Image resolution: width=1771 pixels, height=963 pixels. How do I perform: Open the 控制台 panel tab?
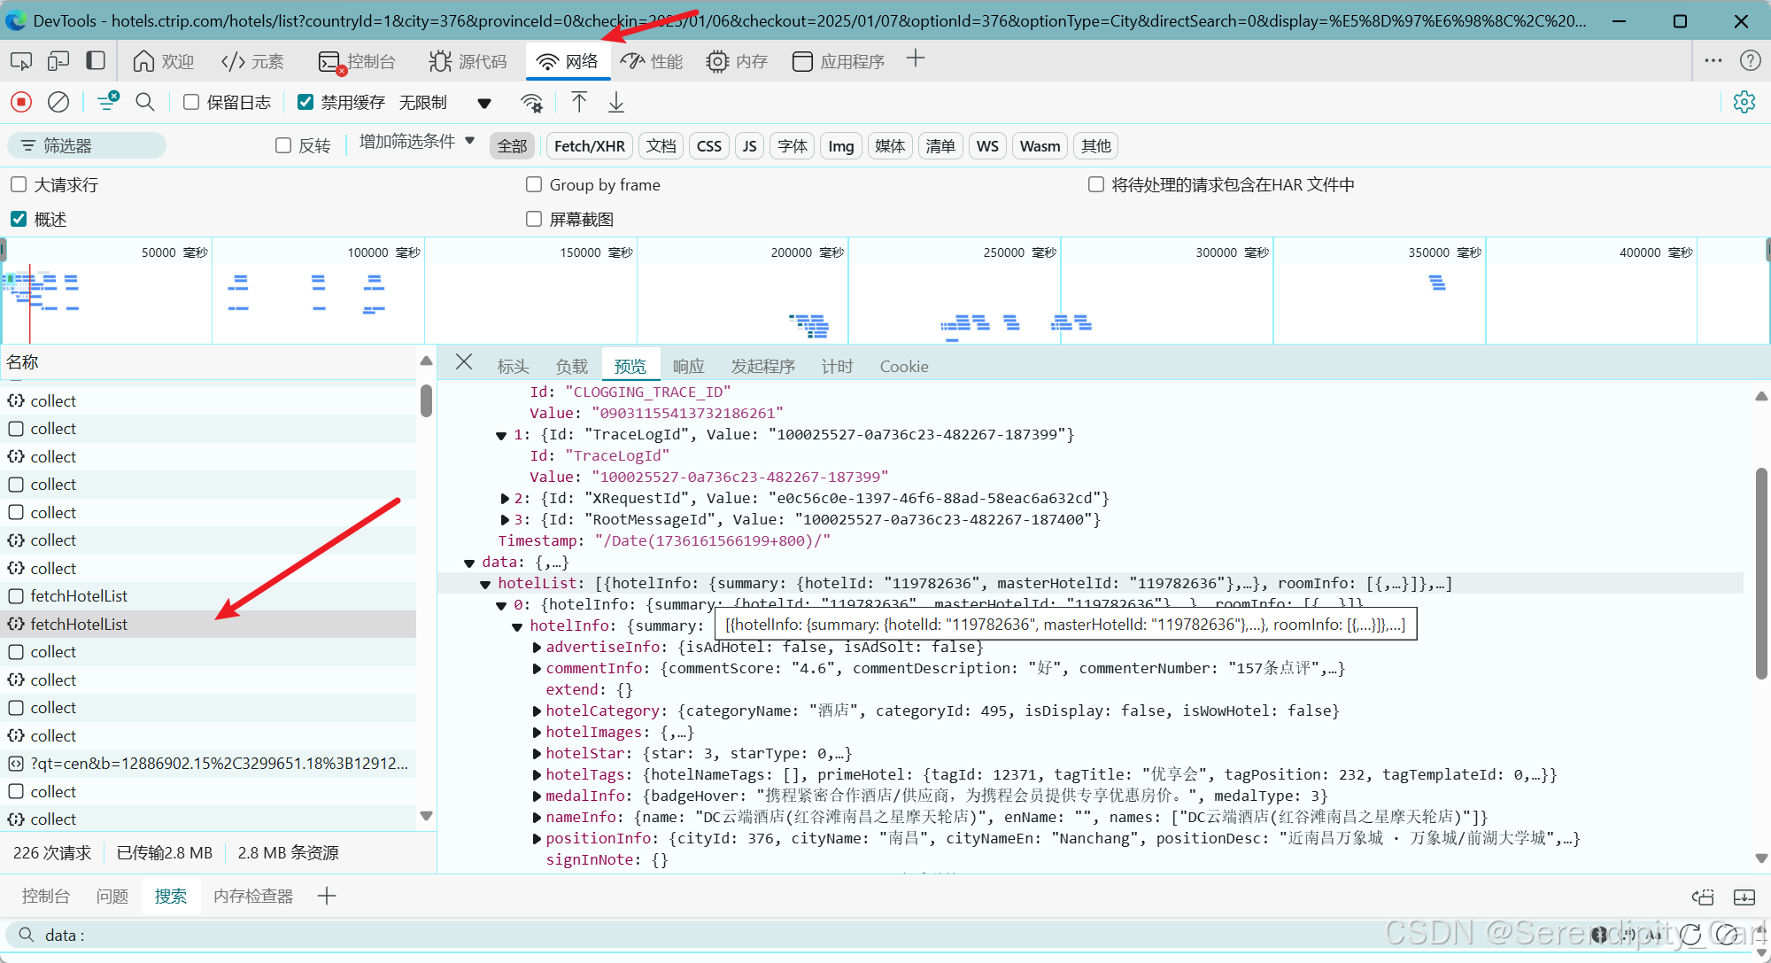pyautogui.click(x=370, y=61)
